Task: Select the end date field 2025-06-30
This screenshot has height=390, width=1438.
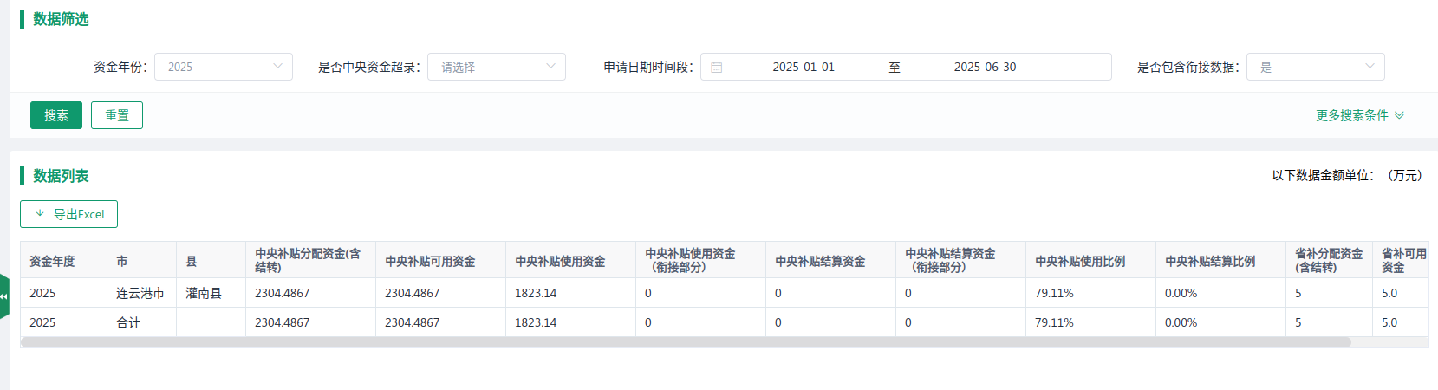Action: click(985, 67)
